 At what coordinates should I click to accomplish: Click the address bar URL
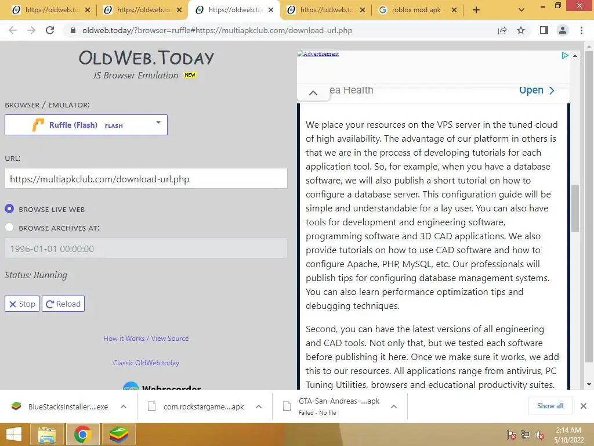pyautogui.click(x=217, y=30)
